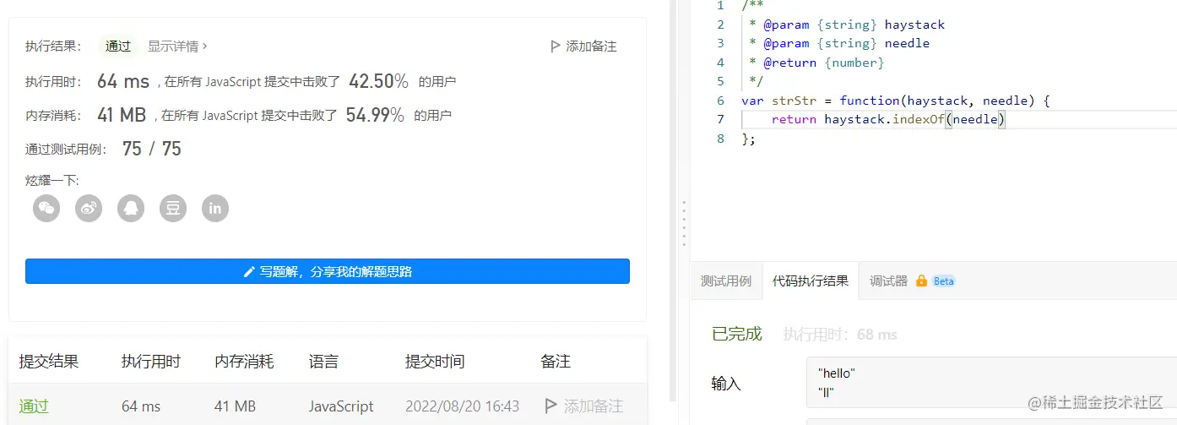Click code line 6 strStr function

coord(896,101)
